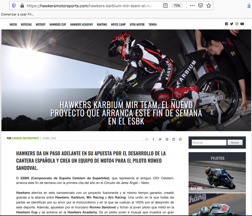Share article on LinkedIn icon
Image resolution: width=252 pixels, height=216 pixels.
(x=174, y=139)
